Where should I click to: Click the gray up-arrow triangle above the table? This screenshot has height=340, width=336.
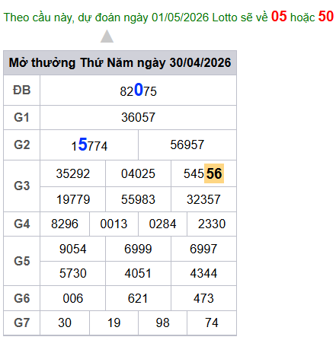pyautogui.click(x=107, y=37)
